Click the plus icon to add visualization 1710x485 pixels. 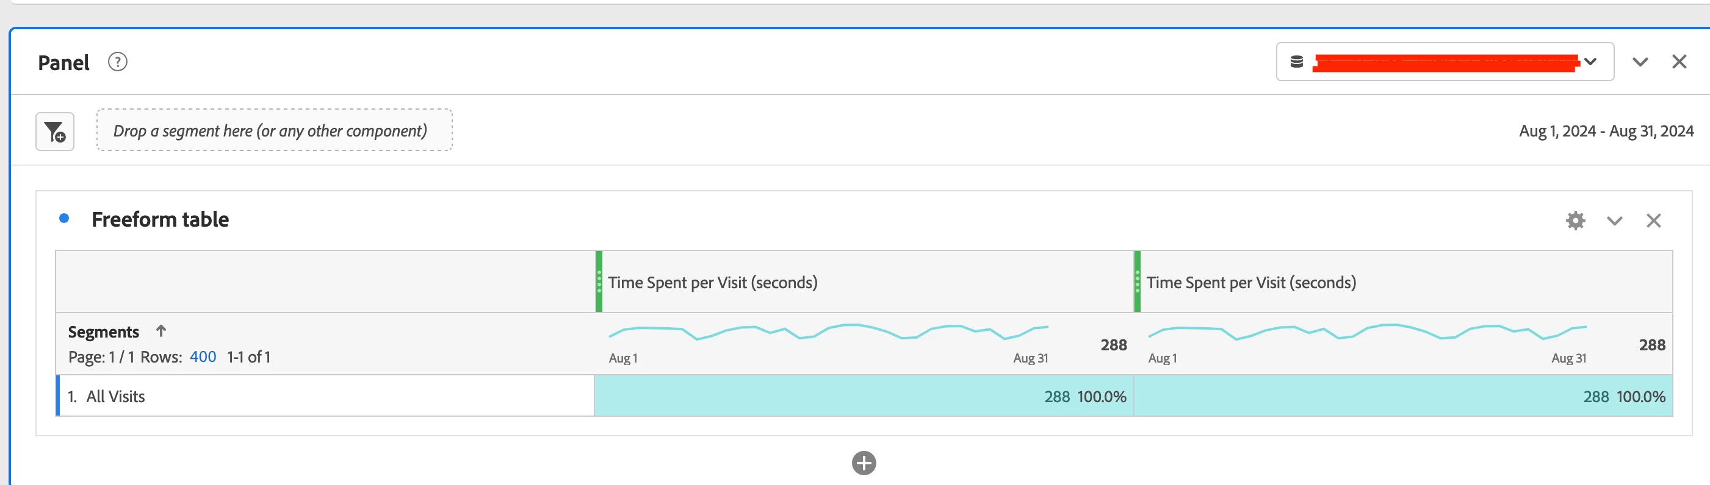864,463
